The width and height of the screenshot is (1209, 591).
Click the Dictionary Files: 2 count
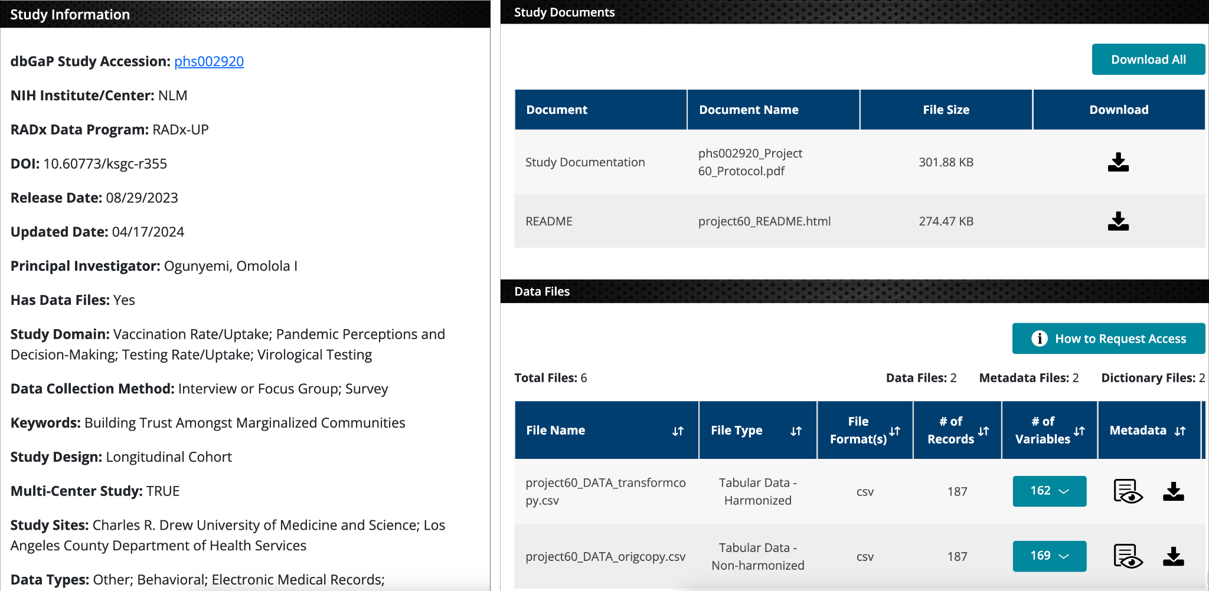pos(1153,378)
